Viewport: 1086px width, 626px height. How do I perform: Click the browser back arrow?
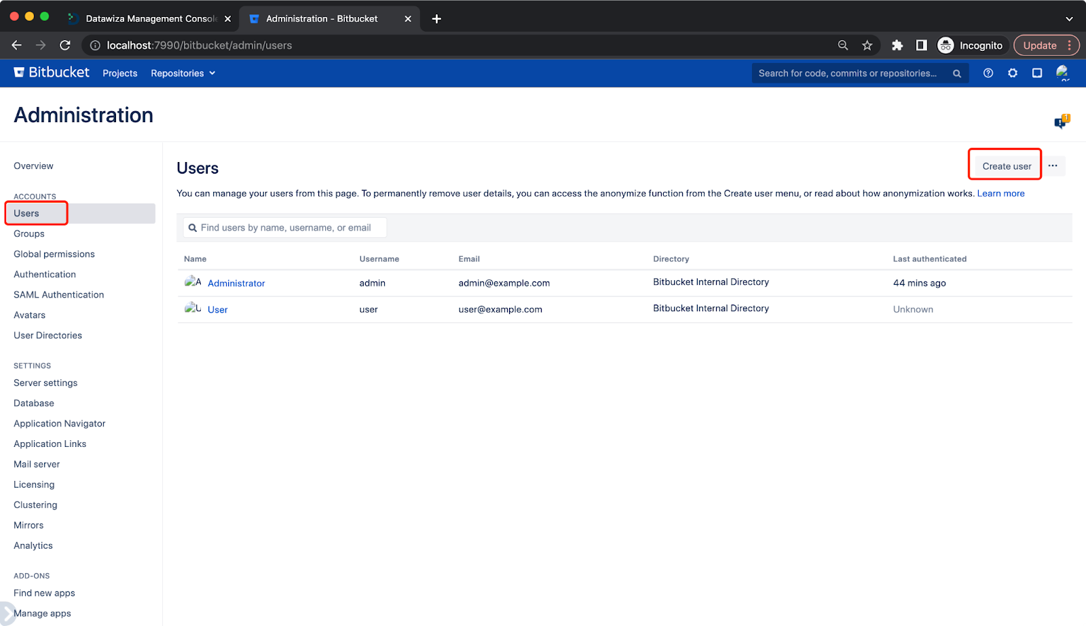pos(17,45)
